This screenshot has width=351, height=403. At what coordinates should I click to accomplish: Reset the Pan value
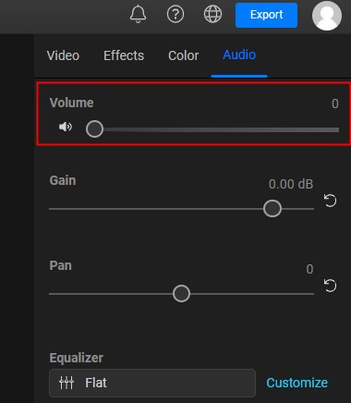(330, 286)
